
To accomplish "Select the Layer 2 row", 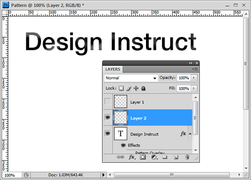I will (148, 117).
